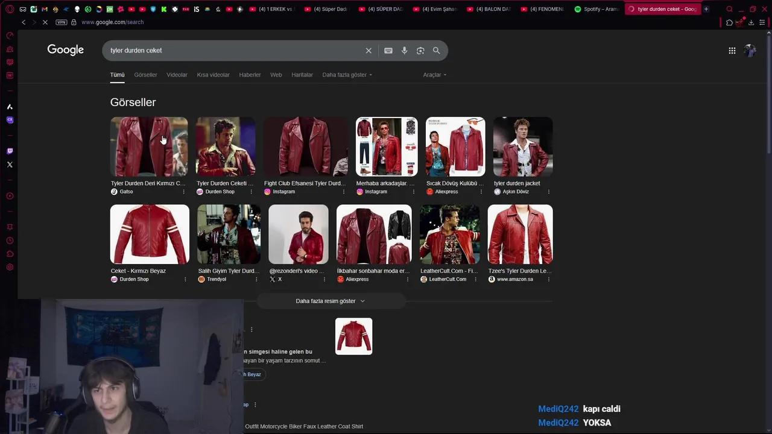Switch to the Spotify – Arama tab
This screenshot has height=434, width=772.
coord(596,9)
